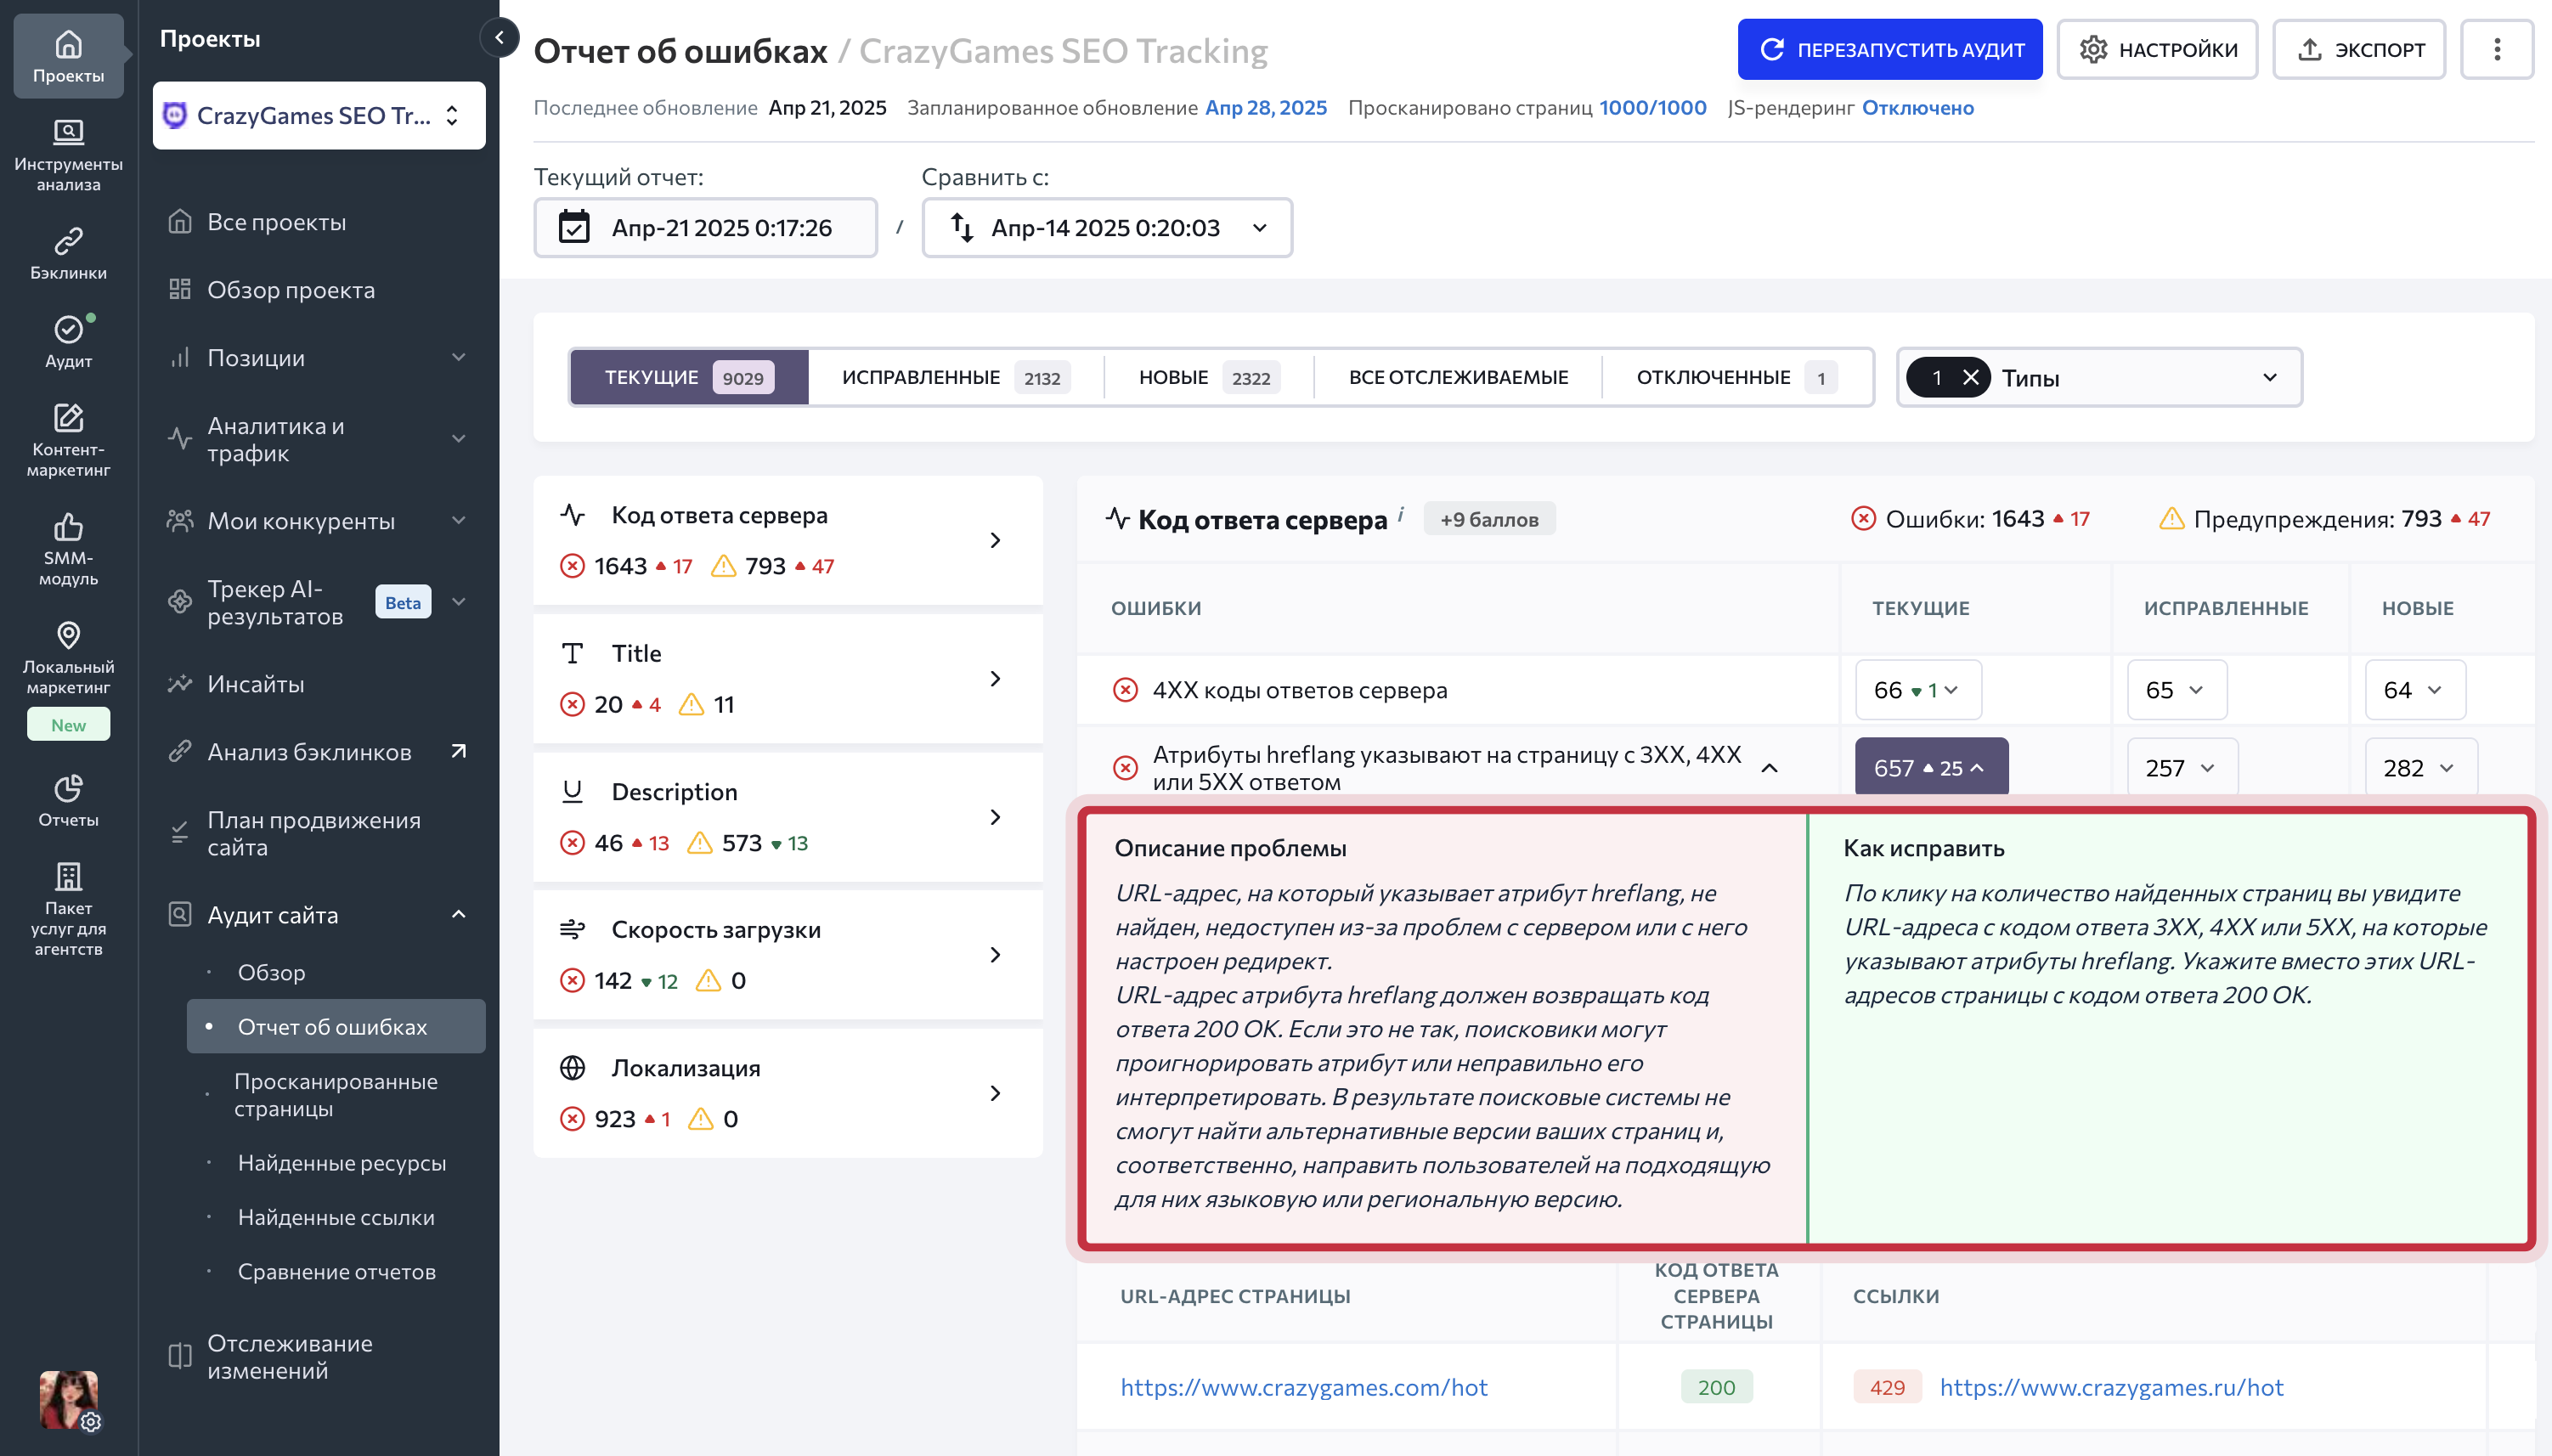This screenshot has width=2552, height=1456.
Task: Click the Перезапустить аудит button
Action: pos(1890,49)
